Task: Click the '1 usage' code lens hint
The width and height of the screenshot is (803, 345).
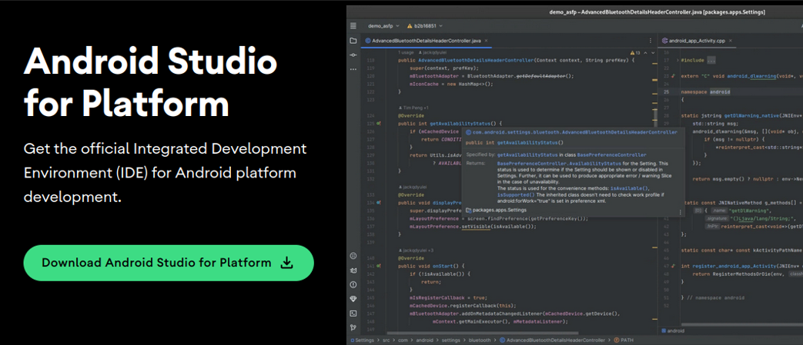Action: coord(406,53)
